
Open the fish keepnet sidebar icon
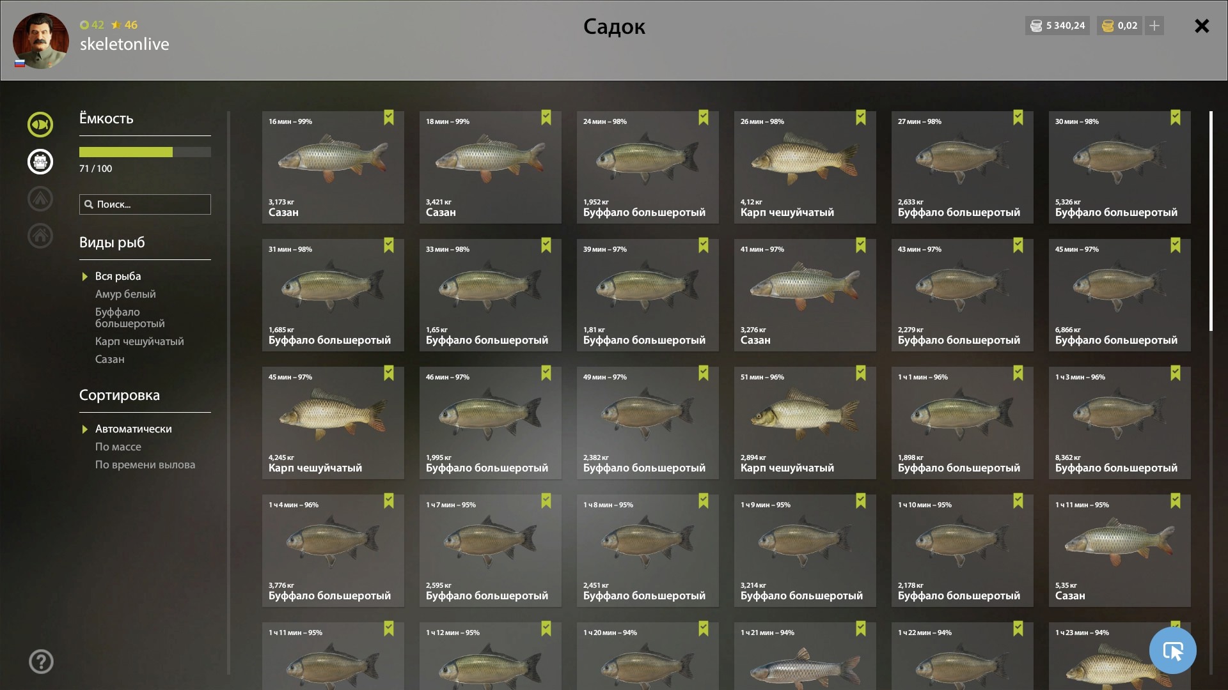(x=40, y=125)
